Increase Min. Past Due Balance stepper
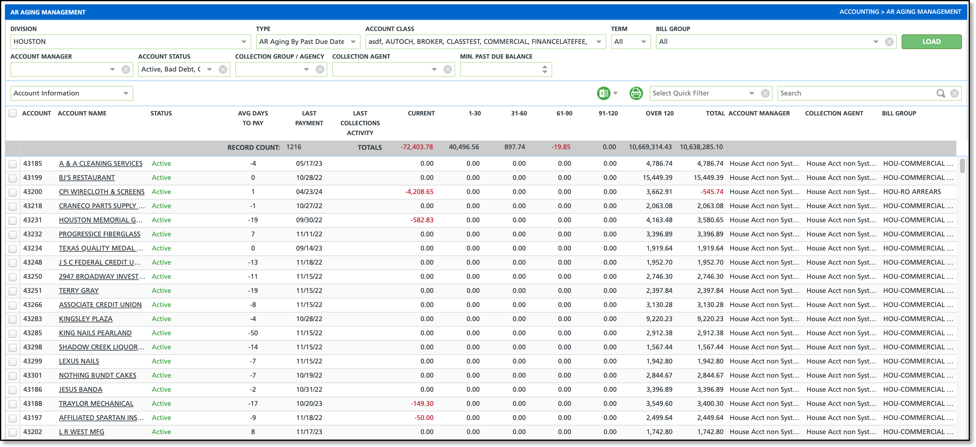Image resolution: width=976 pixels, height=447 pixels. click(x=545, y=67)
